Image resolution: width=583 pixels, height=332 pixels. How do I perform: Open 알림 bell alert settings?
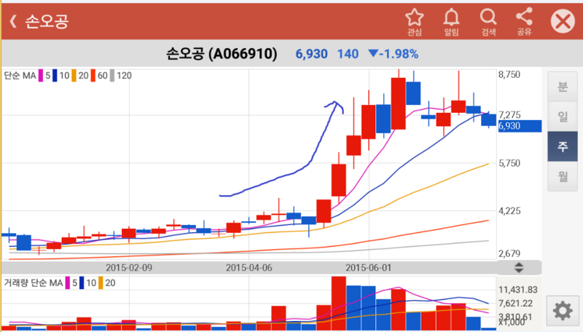(x=452, y=21)
